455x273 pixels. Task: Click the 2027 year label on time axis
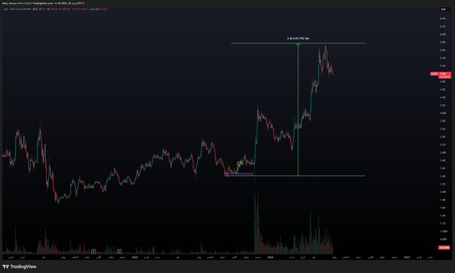point(407,257)
